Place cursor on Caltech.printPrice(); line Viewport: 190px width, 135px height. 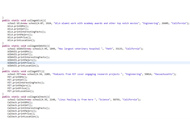click(x=21, y=114)
